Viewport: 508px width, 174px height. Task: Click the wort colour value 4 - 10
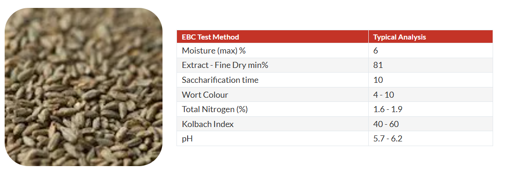(x=384, y=95)
